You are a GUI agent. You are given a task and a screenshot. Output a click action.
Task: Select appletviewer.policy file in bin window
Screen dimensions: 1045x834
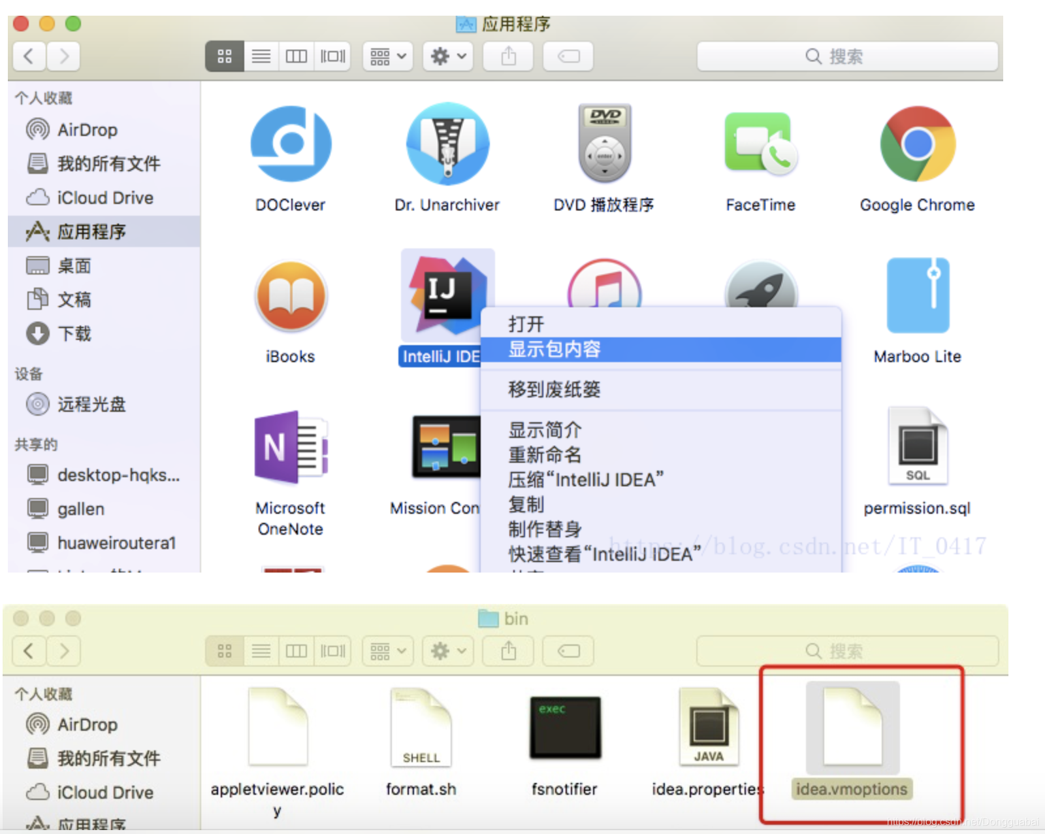(278, 727)
